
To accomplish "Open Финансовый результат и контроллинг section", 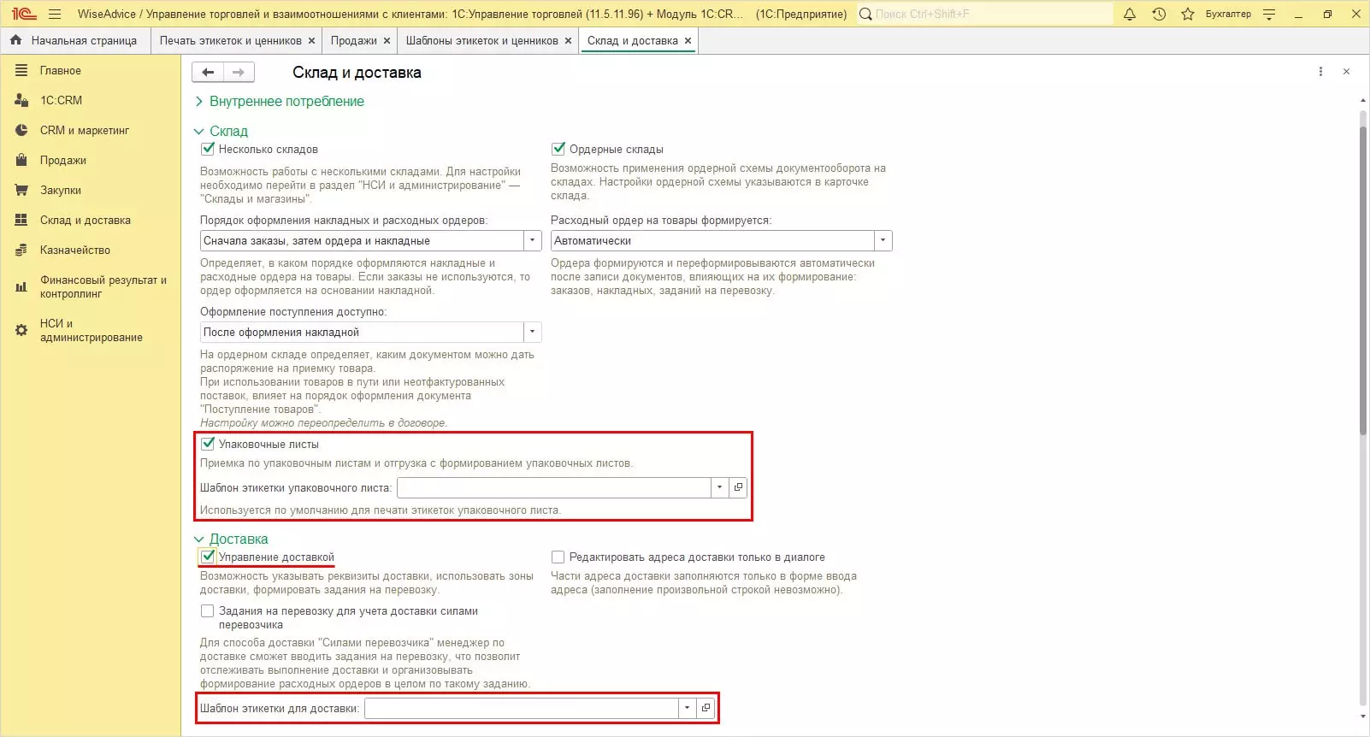I will 103,286.
